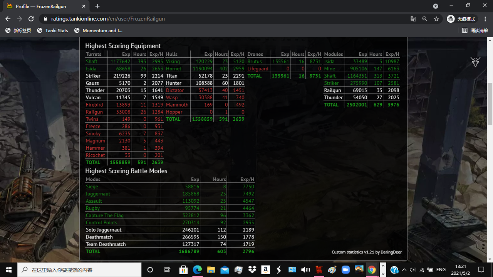Click the Striker row in Turrets table
This screenshot has width=493, height=277.
click(124, 76)
